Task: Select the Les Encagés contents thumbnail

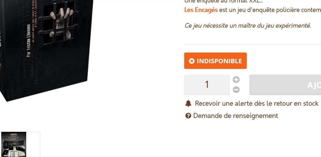Action: coord(14,144)
